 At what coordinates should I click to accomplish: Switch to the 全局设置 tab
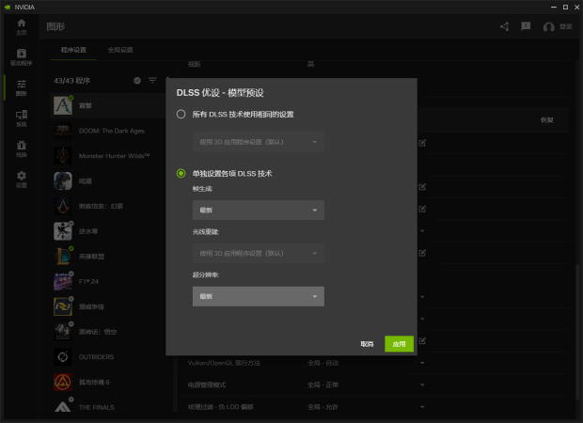click(x=120, y=50)
